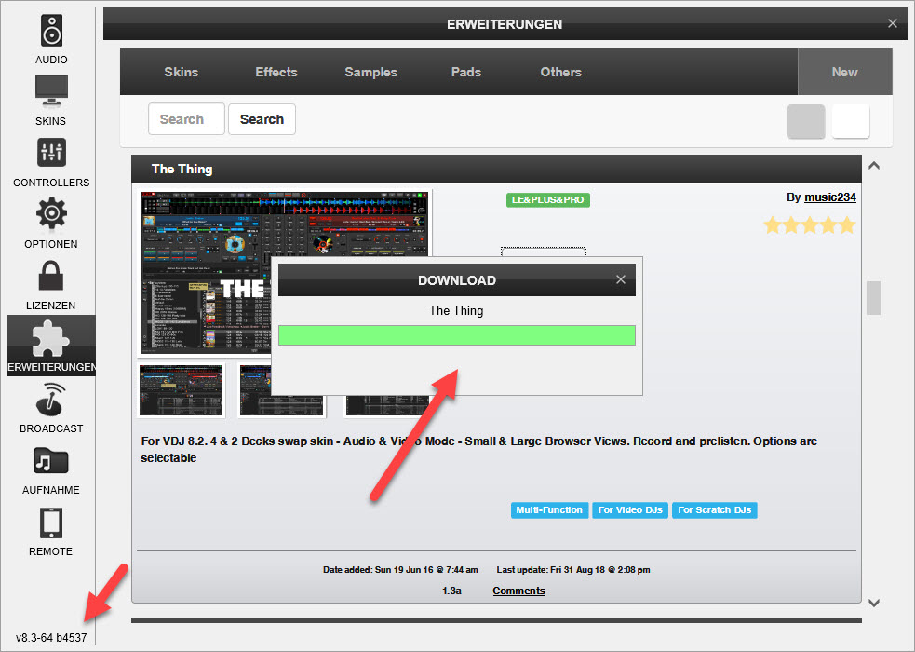Click the scroll up arrow

pyautogui.click(x=873, y=166)
